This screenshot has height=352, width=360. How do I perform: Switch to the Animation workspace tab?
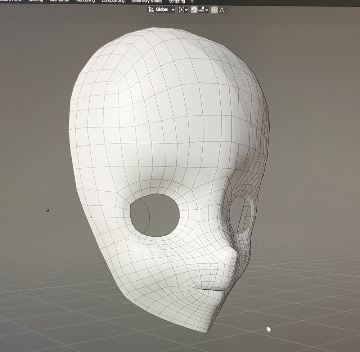[x=60, y=1]
